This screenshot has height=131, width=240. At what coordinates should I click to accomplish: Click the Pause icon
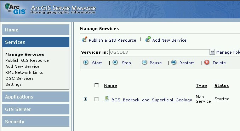tap(144, 62)
